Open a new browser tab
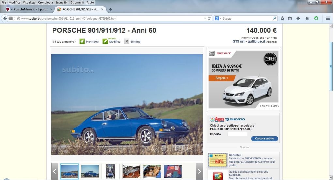This screenshot has height=180, width=334. click(x=110, y=9)
